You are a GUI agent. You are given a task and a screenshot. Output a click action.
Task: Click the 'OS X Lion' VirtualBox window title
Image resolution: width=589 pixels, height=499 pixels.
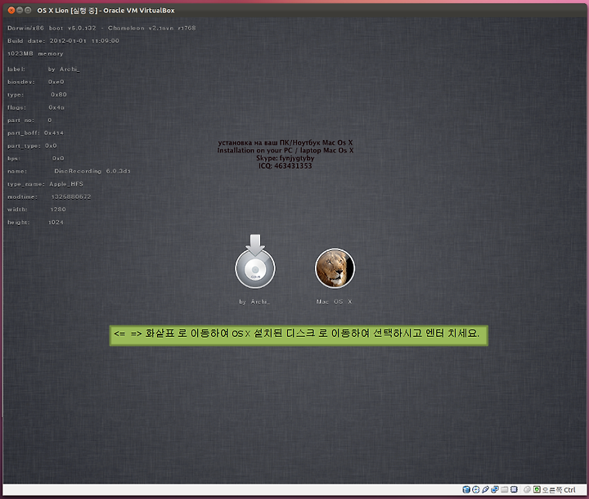point(106,10)
